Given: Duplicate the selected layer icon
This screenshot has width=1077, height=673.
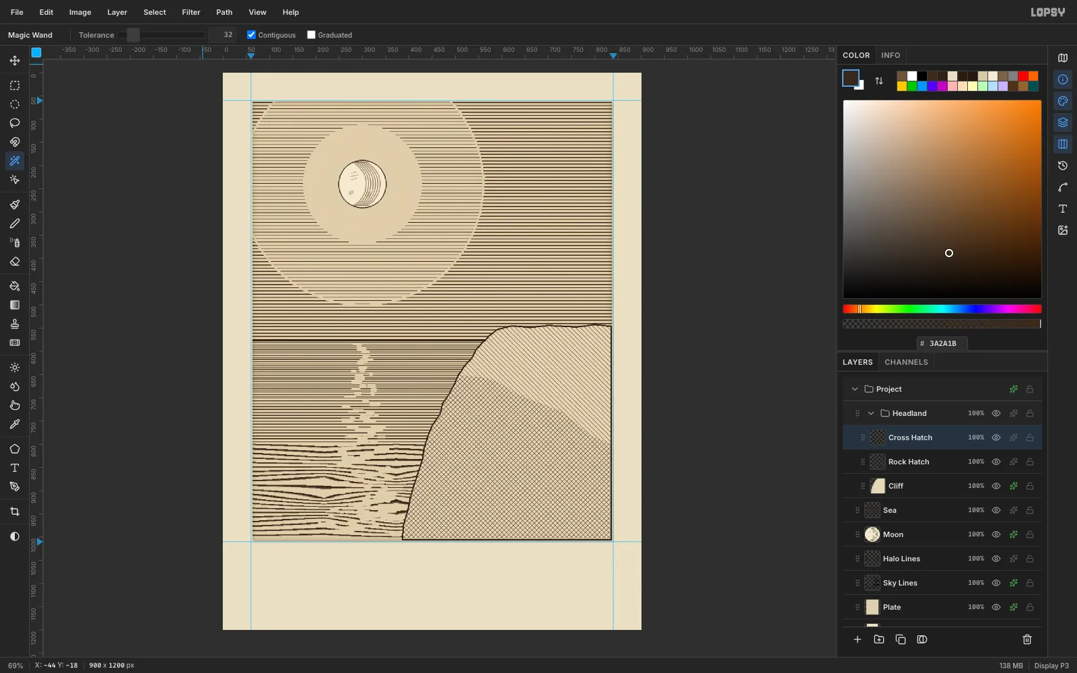Looking at the screenshot, I should (901, 639).
